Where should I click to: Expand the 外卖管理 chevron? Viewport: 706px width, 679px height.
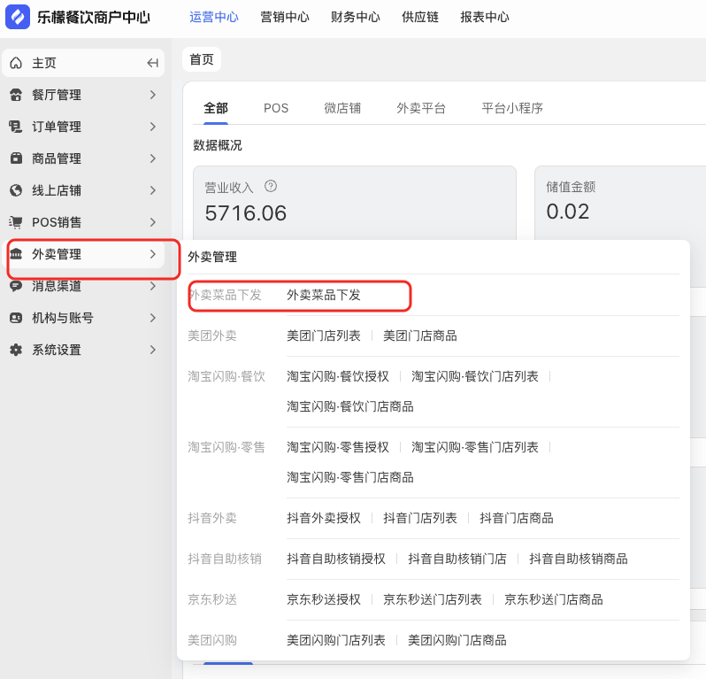pos(153,254)
